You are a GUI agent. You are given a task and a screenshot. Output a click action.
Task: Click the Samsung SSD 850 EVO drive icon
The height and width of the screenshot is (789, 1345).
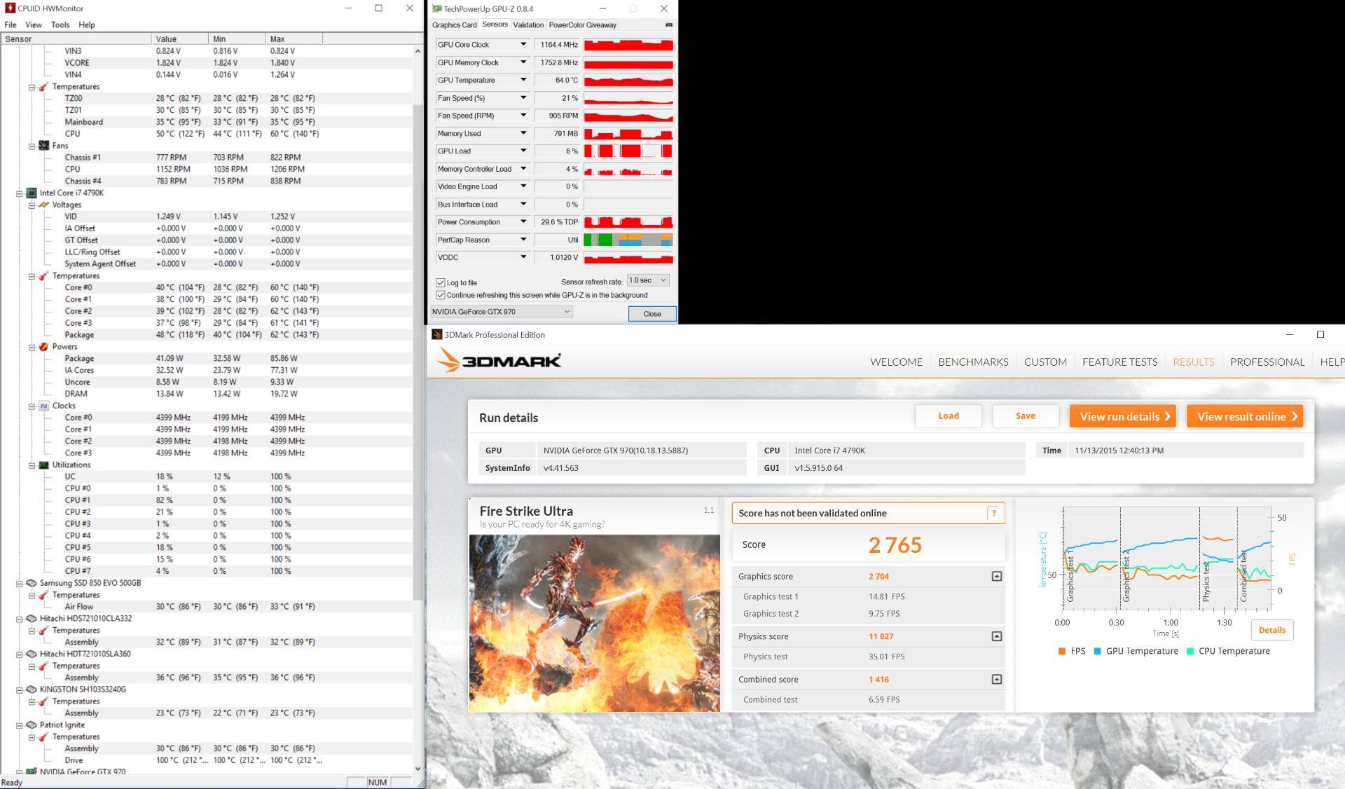32,583
